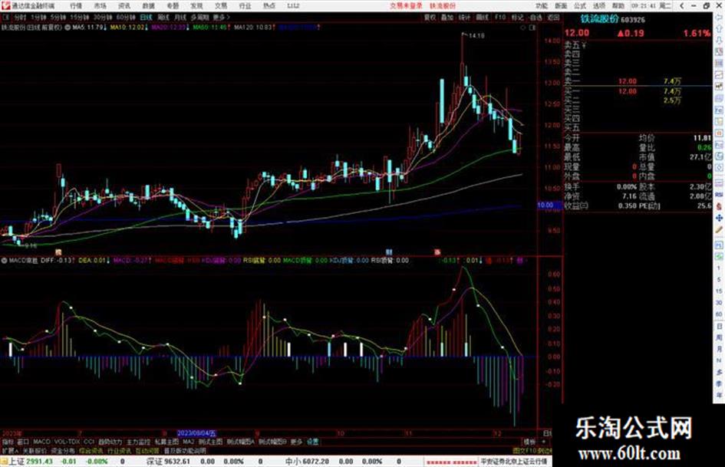Image resolution: width=725 pixels, height=467 pixels.
Task: Switch to 1分钟 period
Action: pyautogui.click(x=38, y=17)
